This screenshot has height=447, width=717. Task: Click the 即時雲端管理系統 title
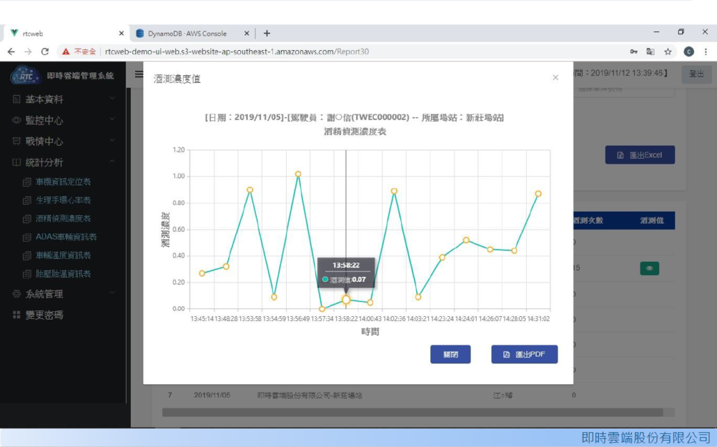pyautogui.click(x=81, y=75)
